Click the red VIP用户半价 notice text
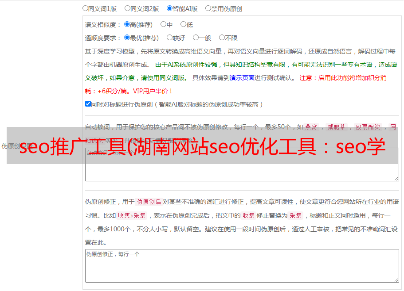 153,91
